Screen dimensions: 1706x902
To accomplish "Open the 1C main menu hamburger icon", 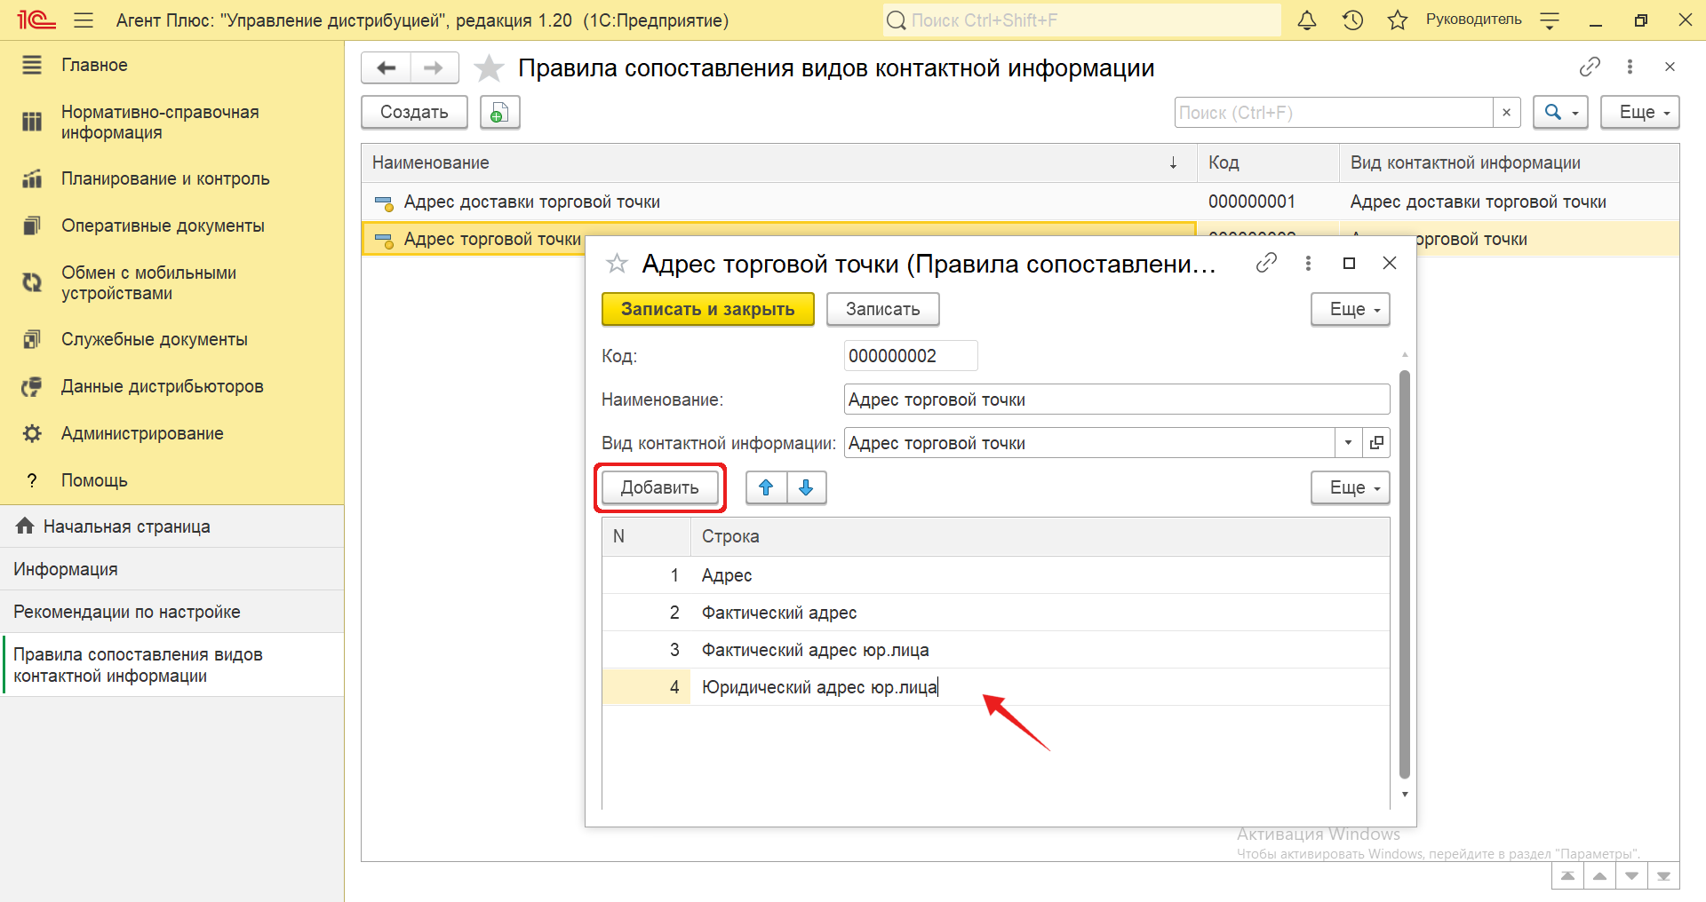I will [84, 20].
